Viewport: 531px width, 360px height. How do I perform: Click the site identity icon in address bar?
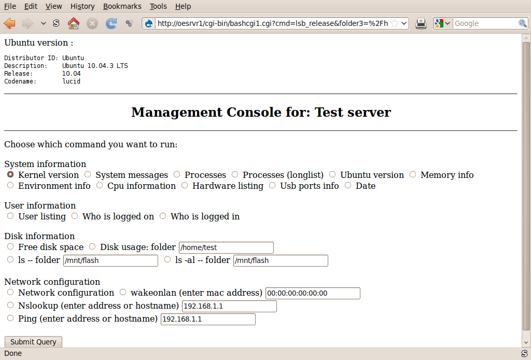pyautogui.click(x=149, y=23)
